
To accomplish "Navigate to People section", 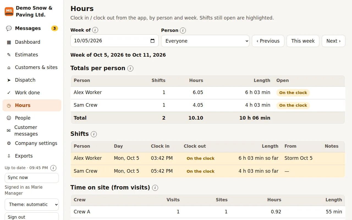I will [x=32, y=118].
